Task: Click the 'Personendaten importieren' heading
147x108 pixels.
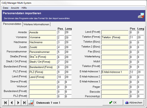Action: coord(22,13)
